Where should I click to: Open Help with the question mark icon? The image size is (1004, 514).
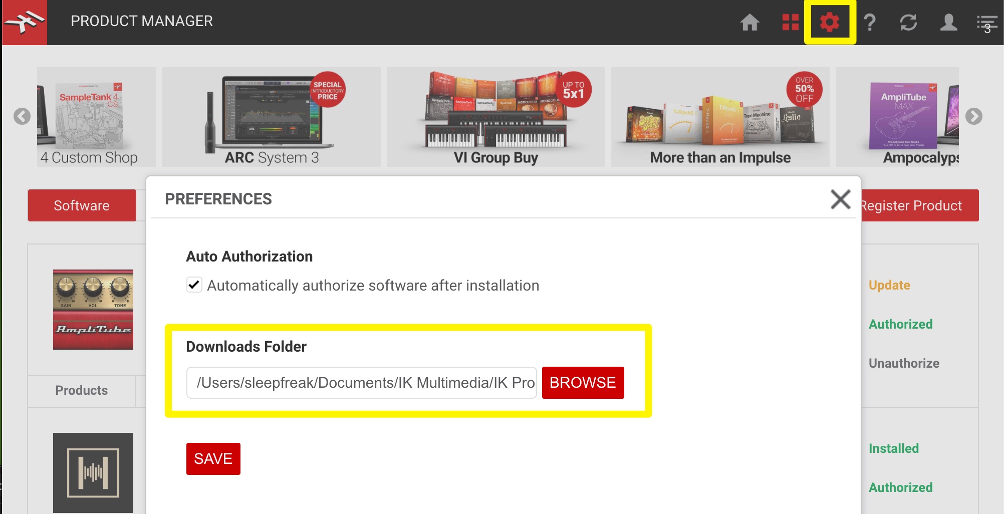click(x=870, y=23)
